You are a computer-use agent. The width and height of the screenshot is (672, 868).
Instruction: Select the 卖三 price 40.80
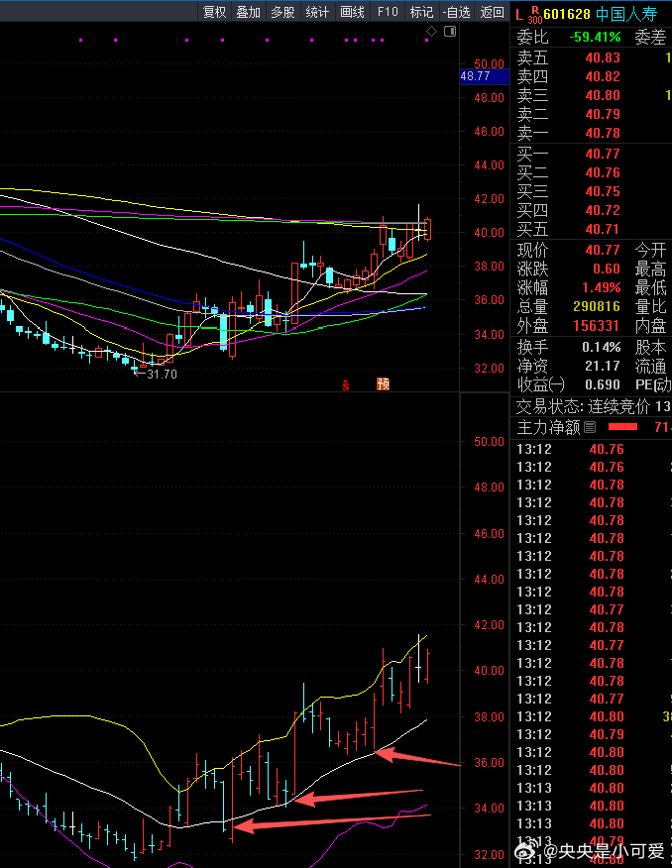pos(603,95)
